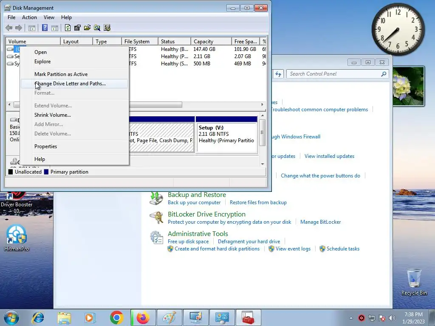Click Restore files from backup link
Image resolution: width=435 pixels, height=326 pixels.
tap(258, 202)
